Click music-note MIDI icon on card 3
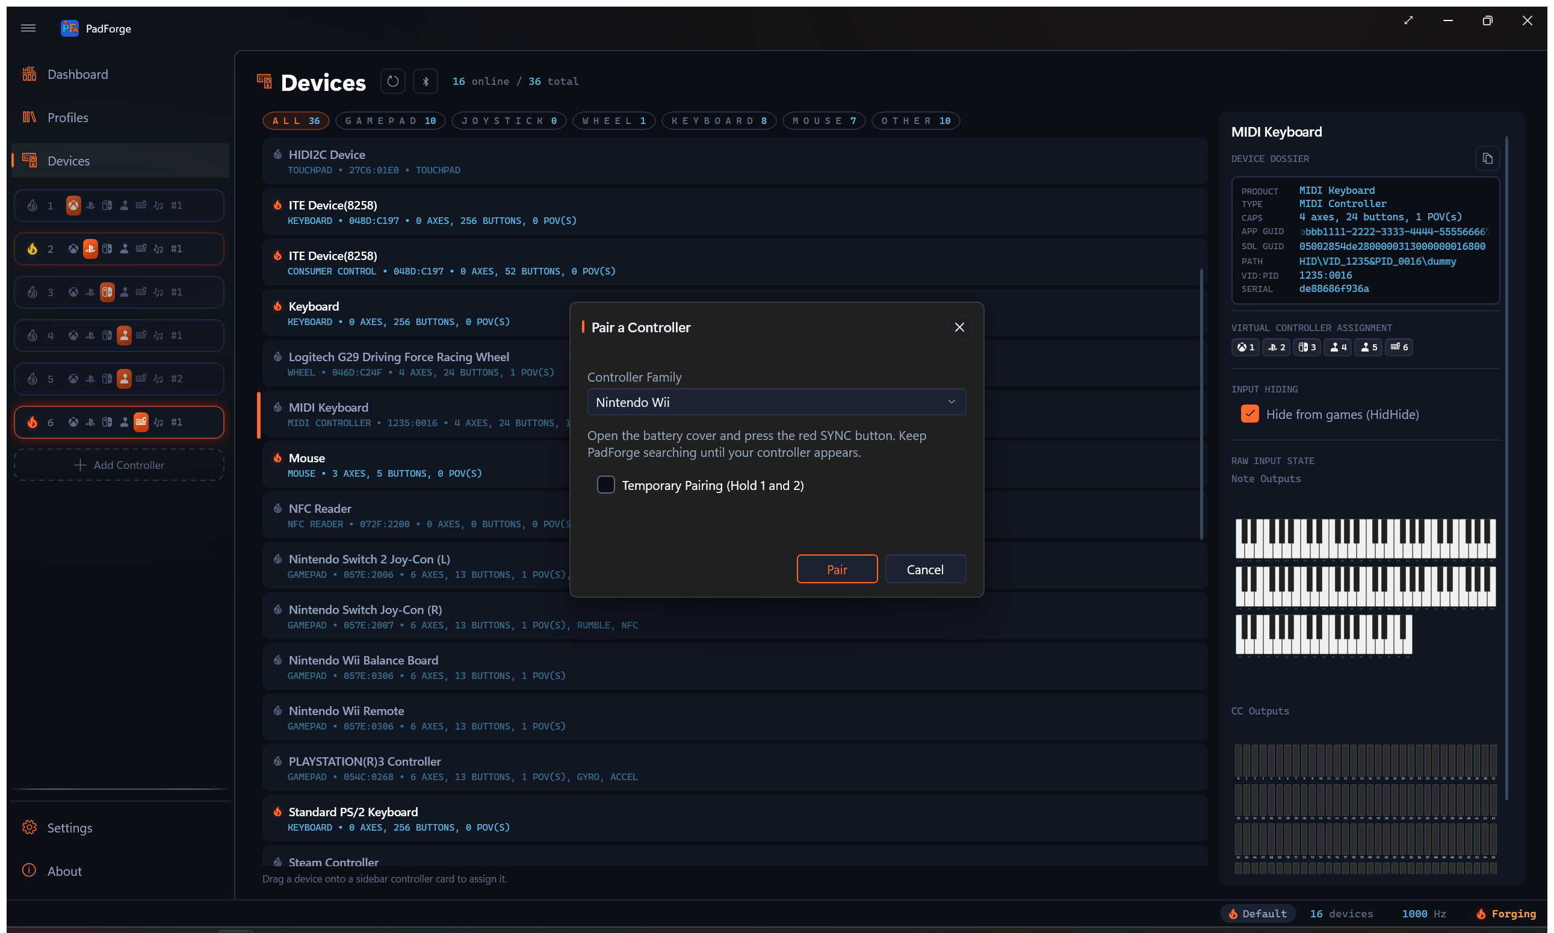 (x=158, y=293)
